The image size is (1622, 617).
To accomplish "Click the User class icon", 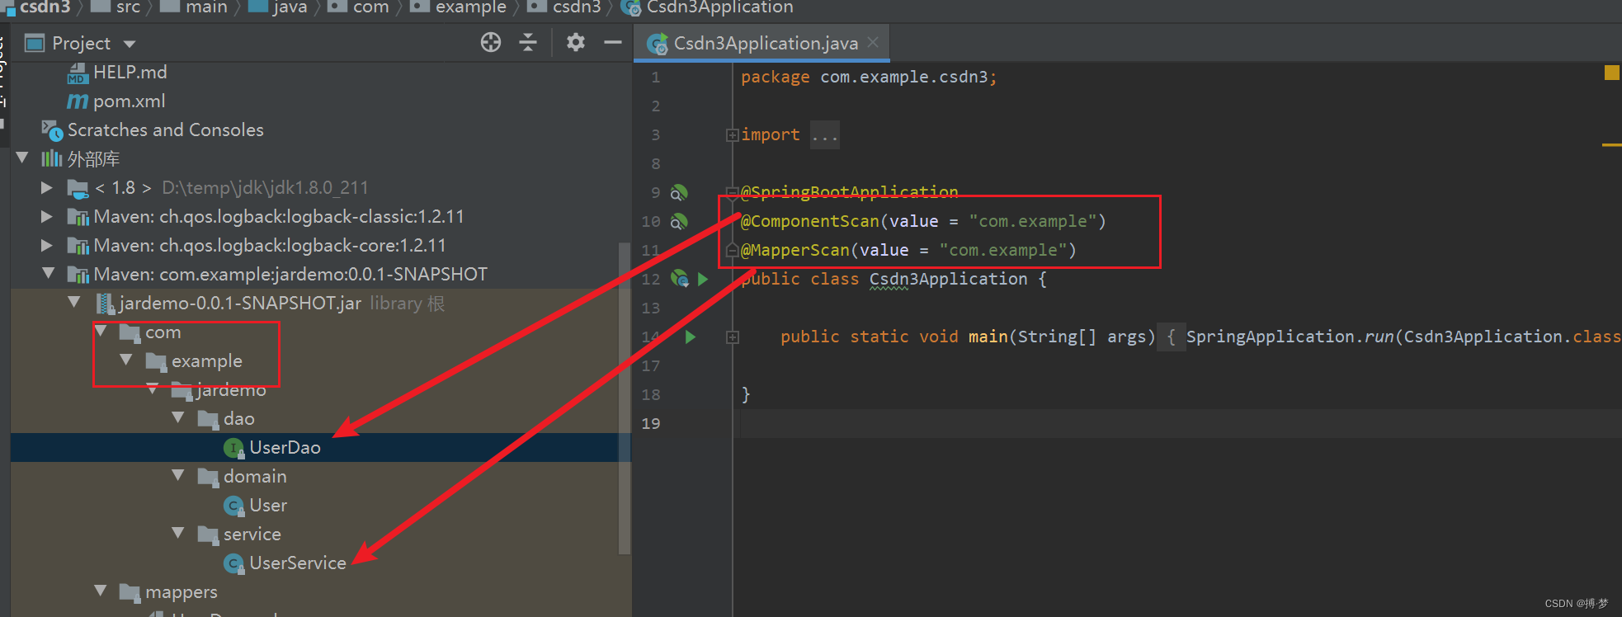I will tap(234, 506).
